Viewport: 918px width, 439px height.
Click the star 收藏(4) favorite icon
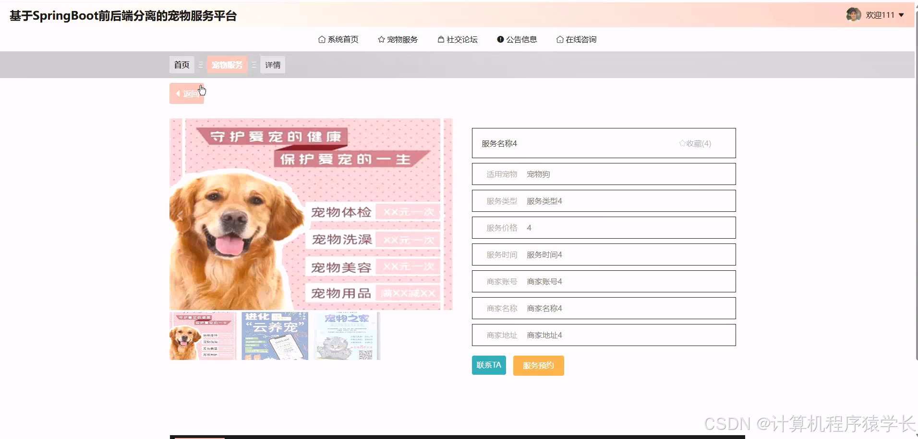point(682,143)
